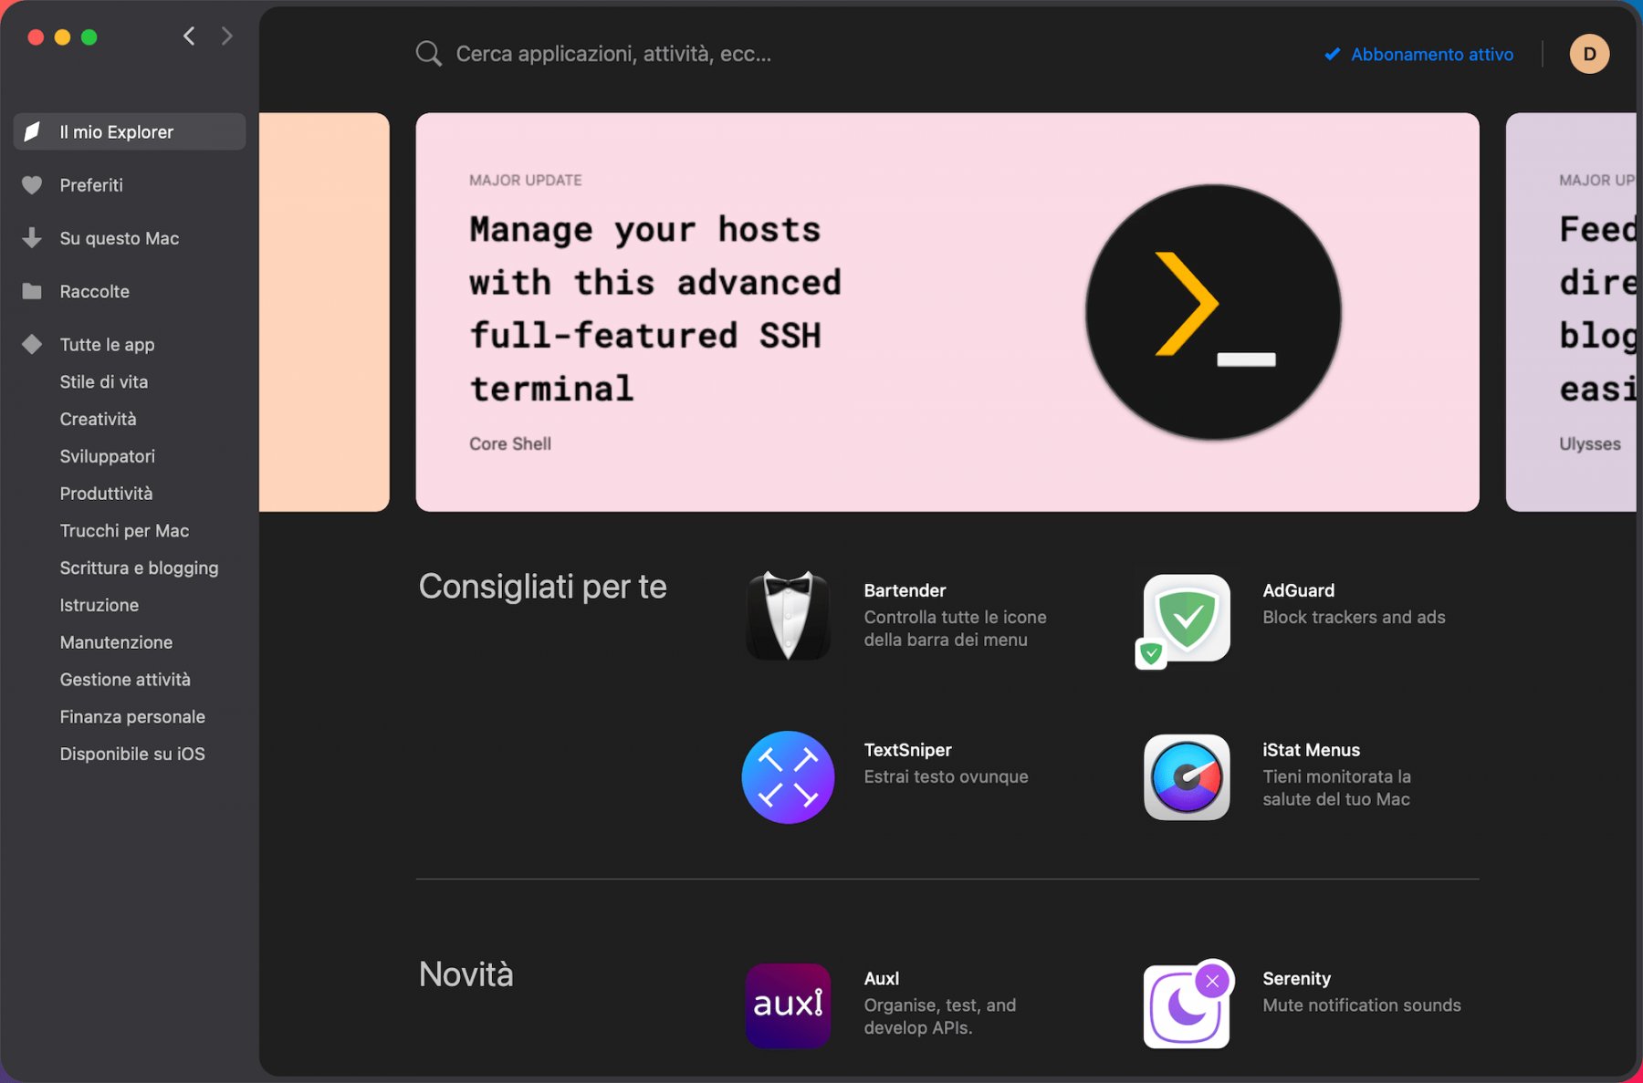Open the AdGuard shield icon
Viewport: 1643px width, 1083px height.
point(1186,618)
